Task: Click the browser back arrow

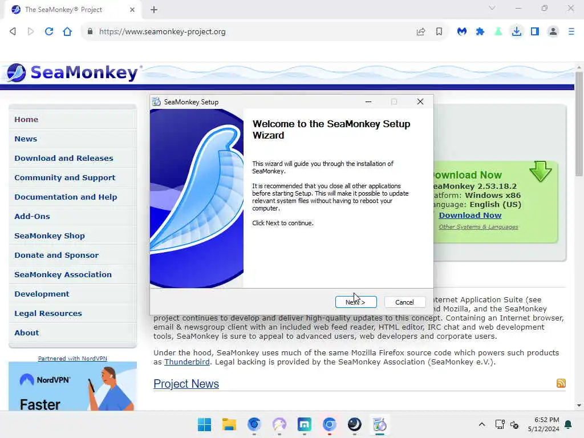Action: [x=13, y=32]
